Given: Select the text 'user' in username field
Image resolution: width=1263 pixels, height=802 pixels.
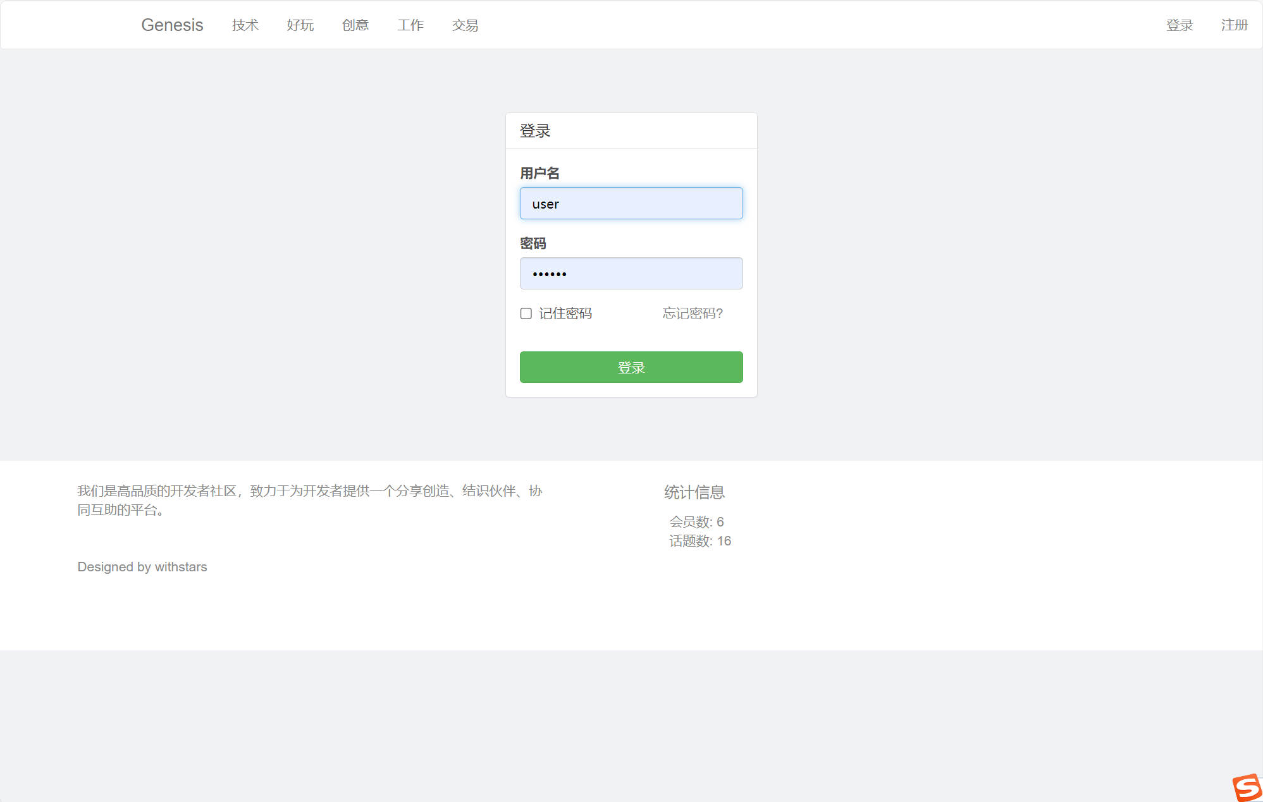Looking at the screenshot, I should [545, 203].
